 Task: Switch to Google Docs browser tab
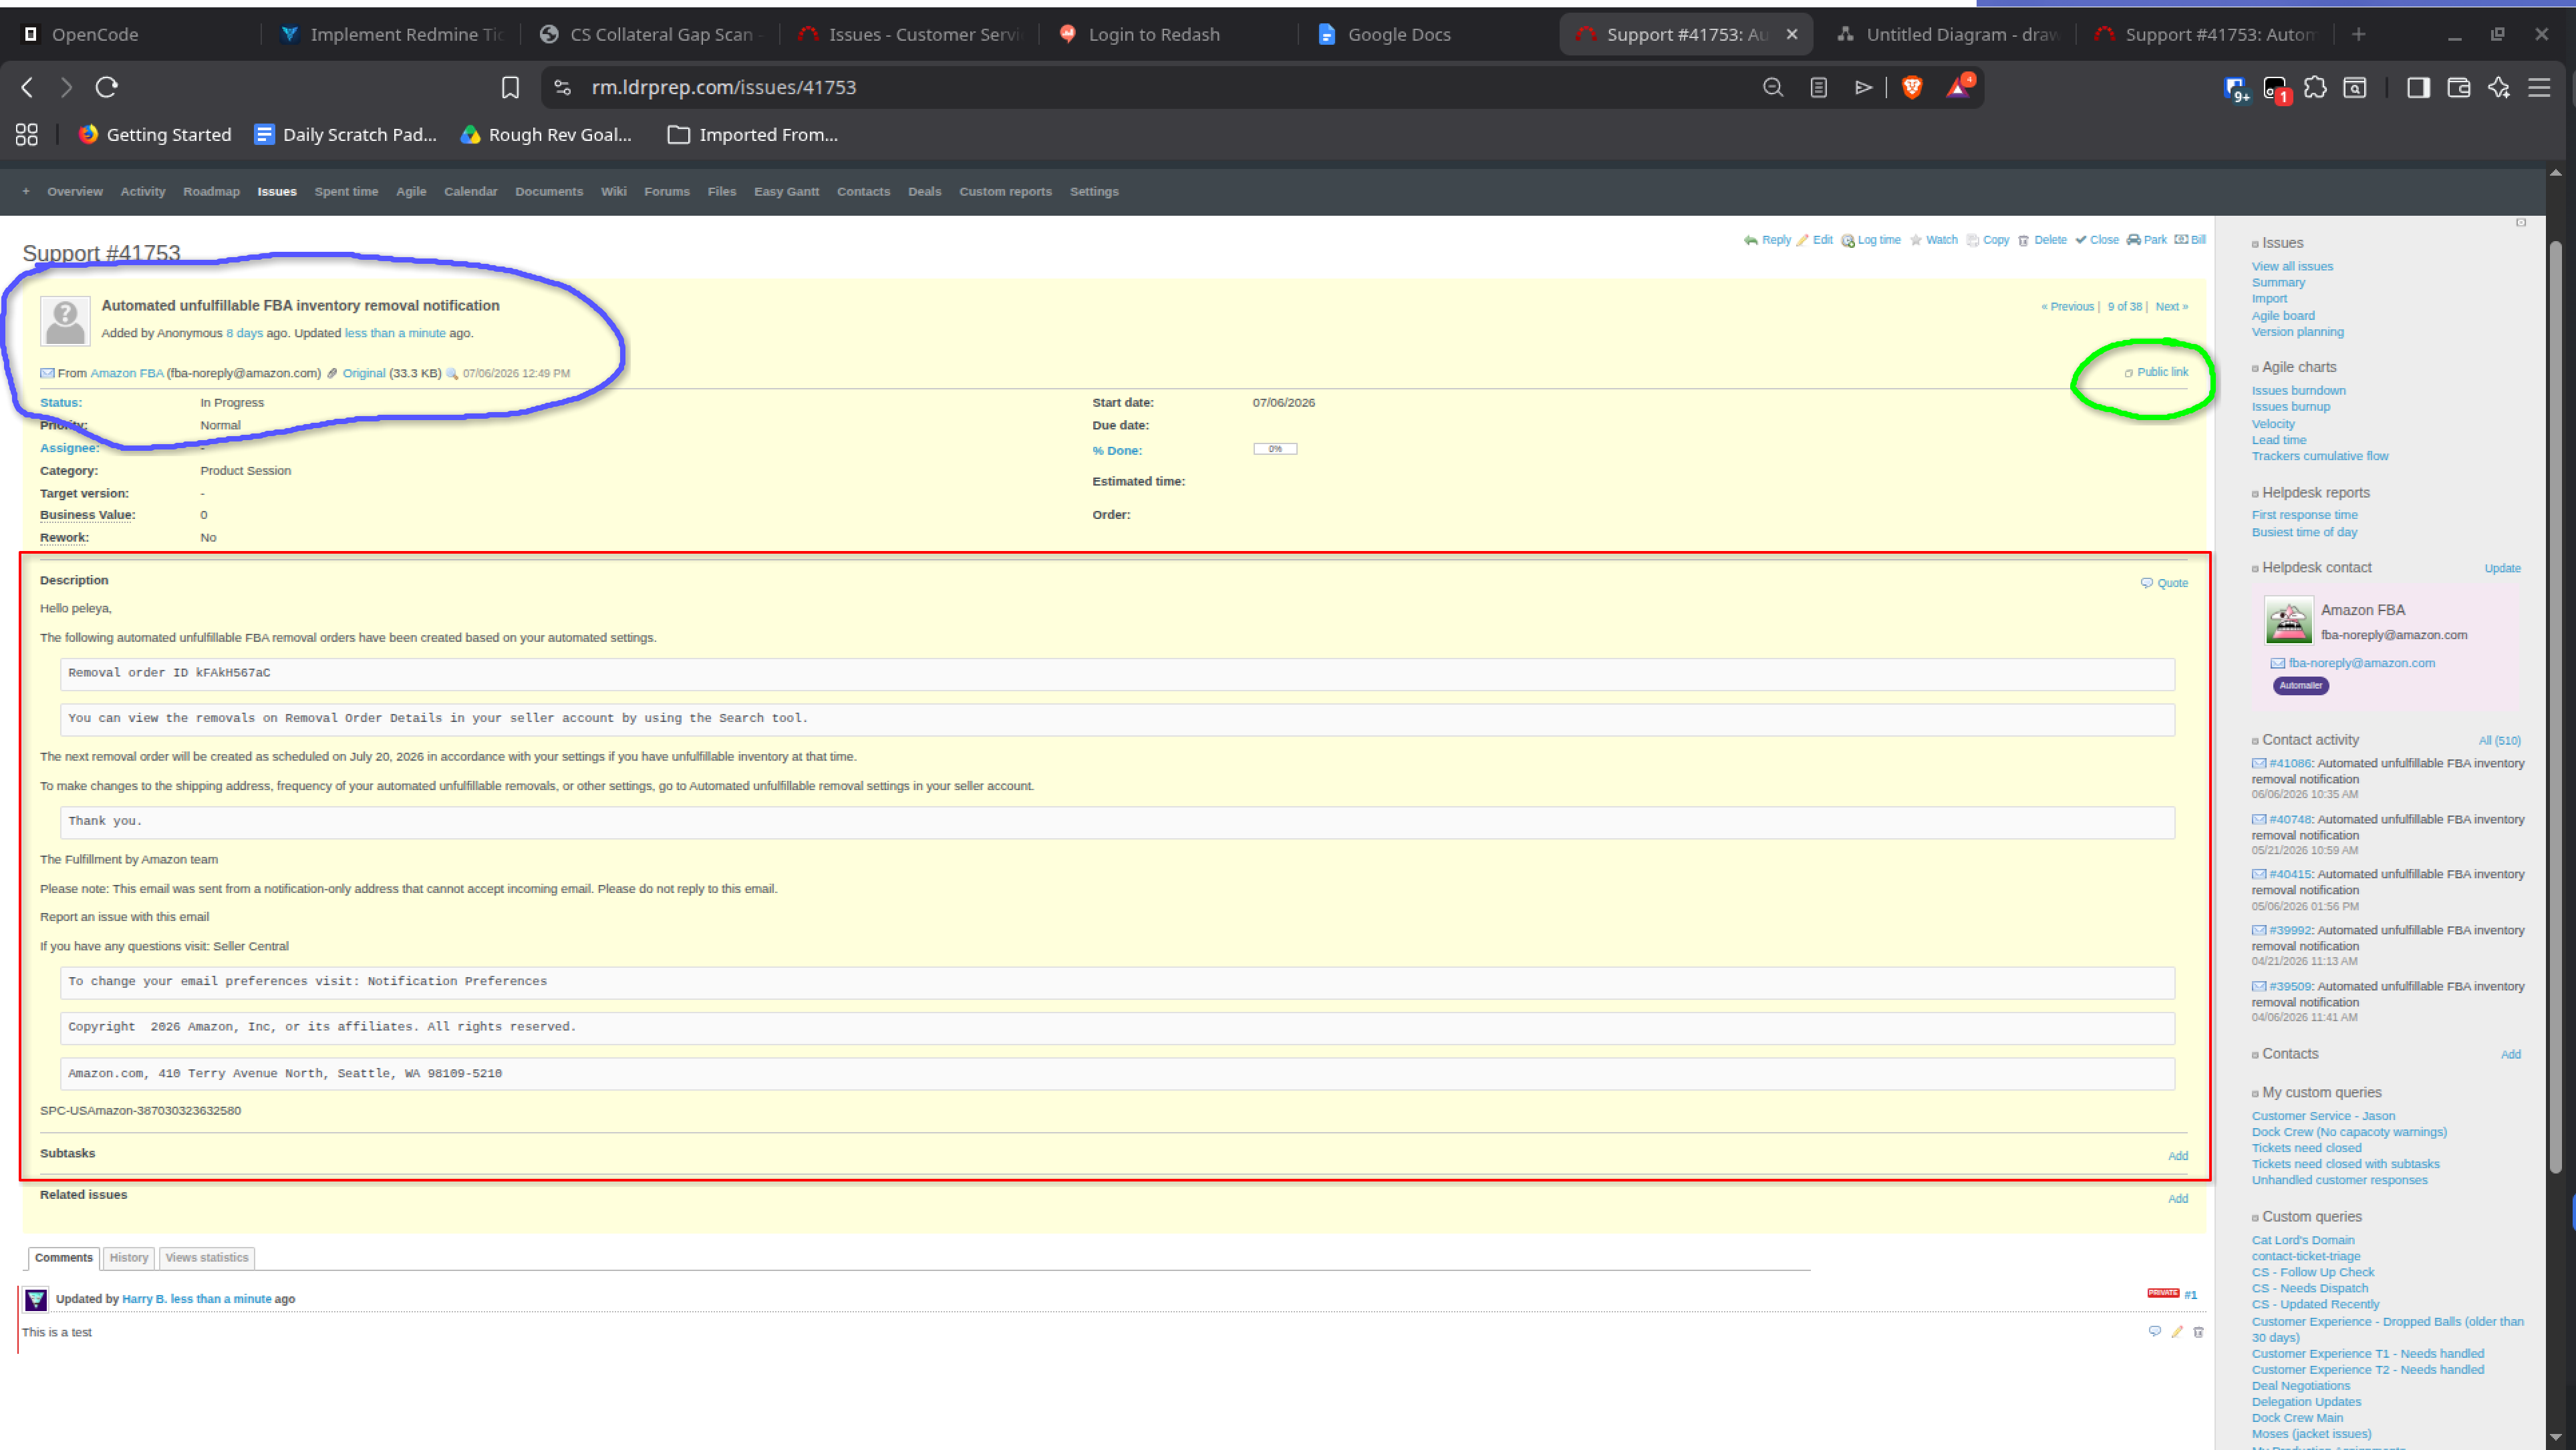point(1398,35)
